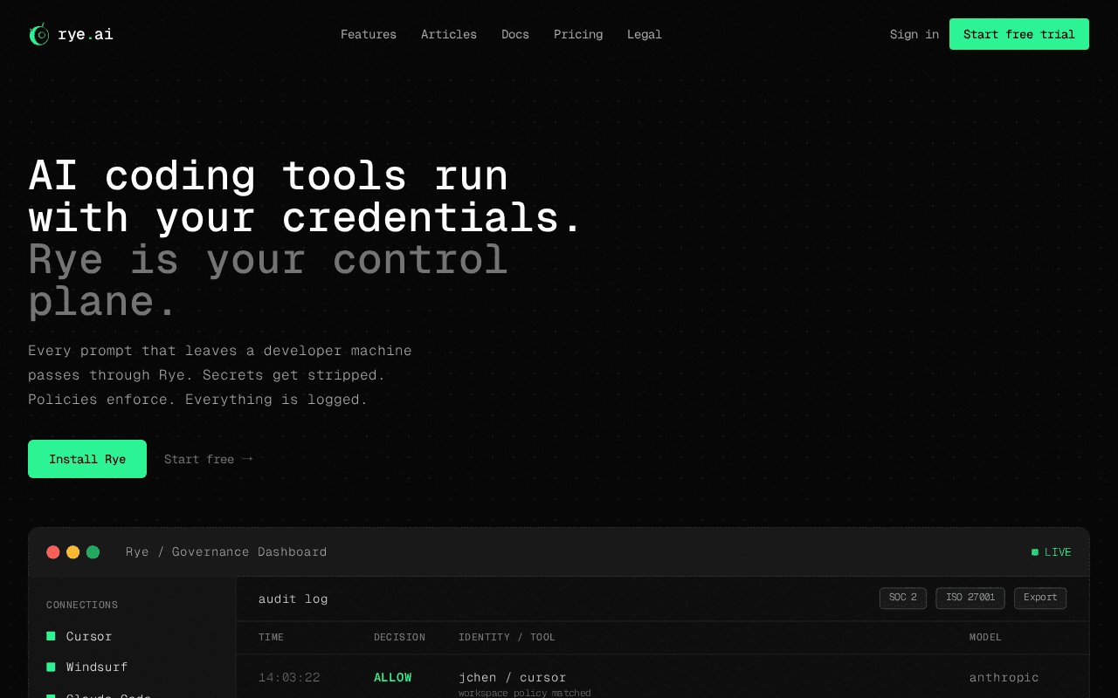This screenshot has width=1118, height=698.
Task: Click the DECISION column header
Action: tap(400, 638)
